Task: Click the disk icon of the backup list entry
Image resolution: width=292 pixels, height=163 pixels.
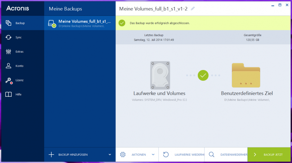Action: (52, 24)
